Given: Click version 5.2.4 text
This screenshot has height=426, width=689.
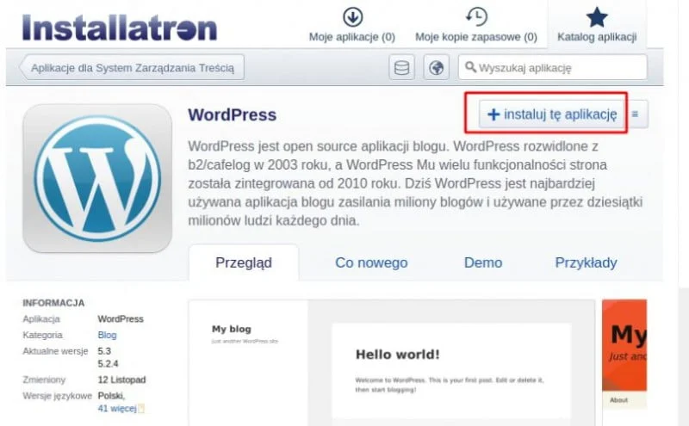Looking at the screenshot, I should 109,364.
